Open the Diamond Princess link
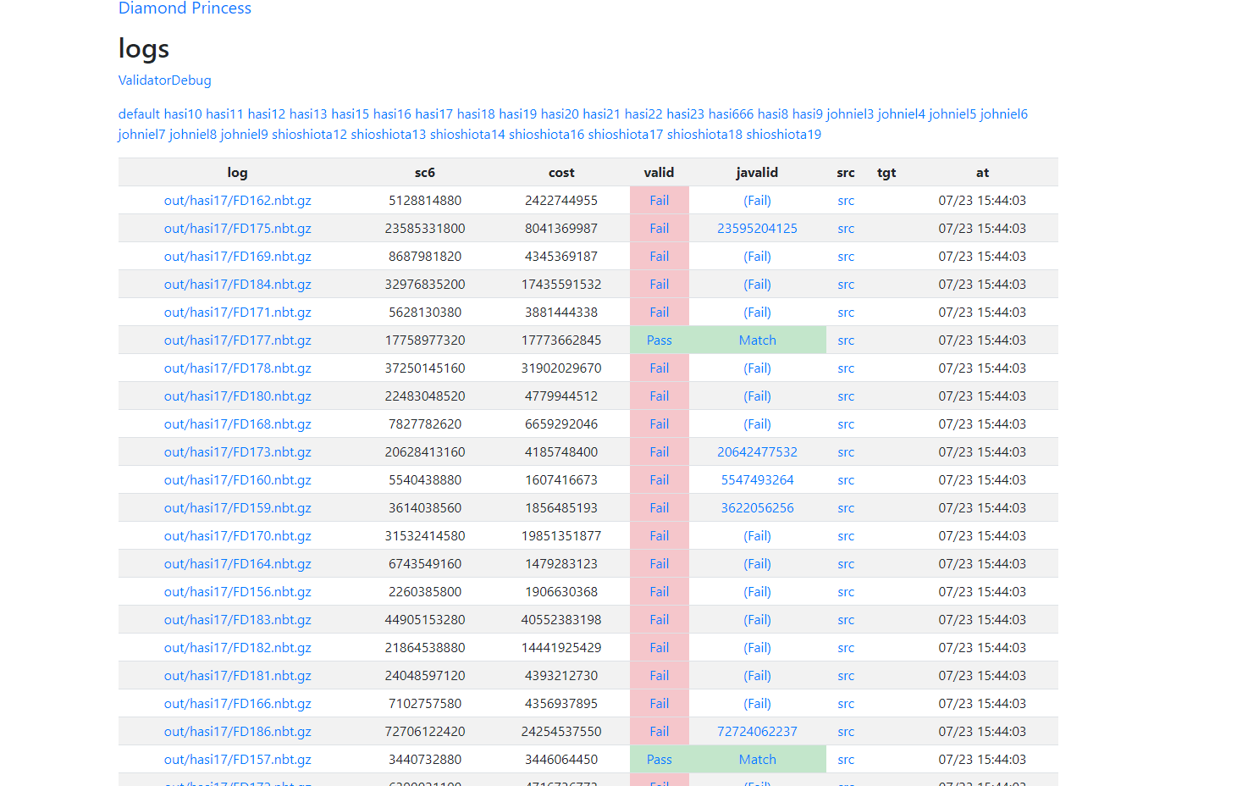This screenshot has height=786, width=1259. (185, 8)
